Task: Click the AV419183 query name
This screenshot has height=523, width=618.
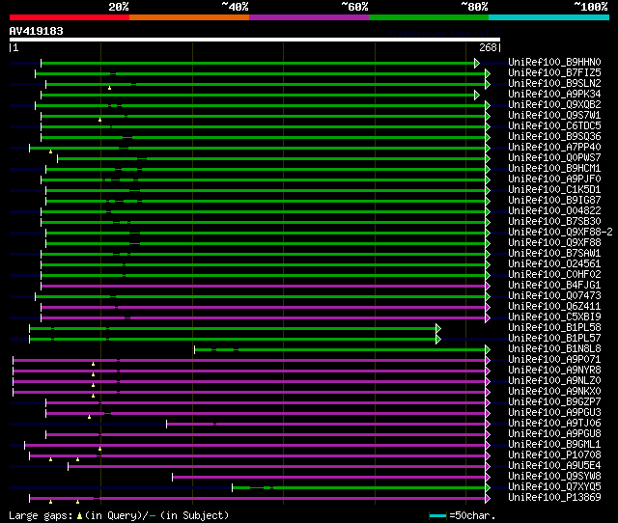Action: pos(37,31)
